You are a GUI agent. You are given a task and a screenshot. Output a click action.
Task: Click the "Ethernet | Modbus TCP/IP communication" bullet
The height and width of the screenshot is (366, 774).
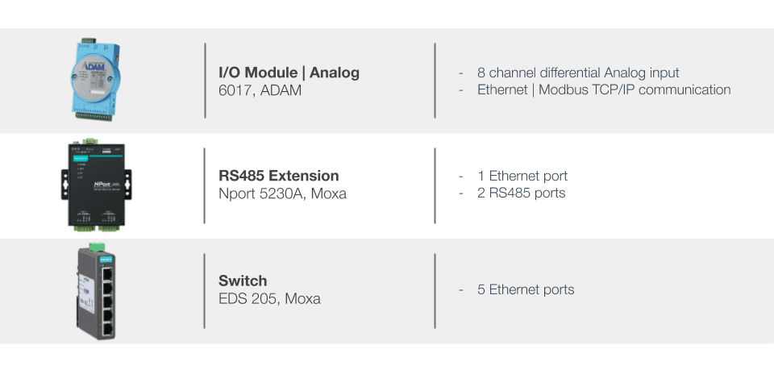[603, 89]
